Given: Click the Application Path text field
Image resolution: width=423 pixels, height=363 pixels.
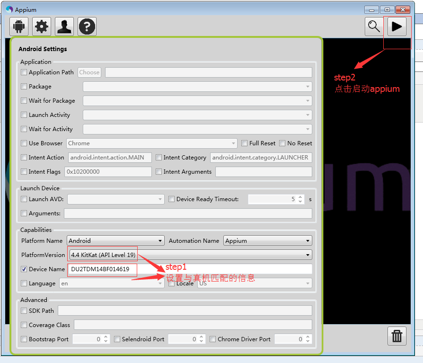Looking at the screenshot, I should tap(209, 72).
